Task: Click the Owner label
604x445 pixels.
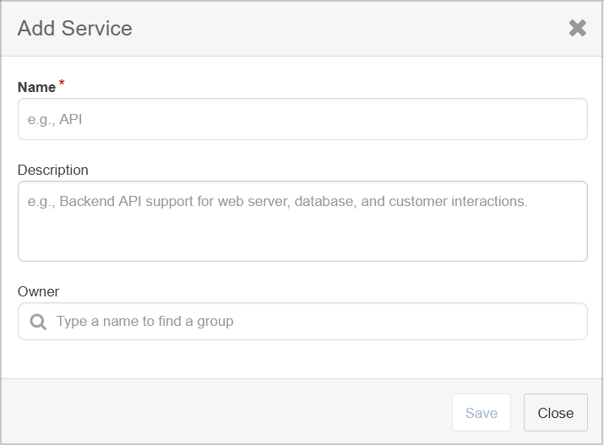Action: pyautogui.click(x=38, y=292)
